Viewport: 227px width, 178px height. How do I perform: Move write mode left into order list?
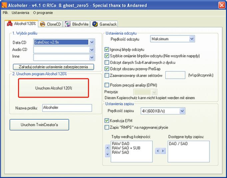click(x=158, y=151)
